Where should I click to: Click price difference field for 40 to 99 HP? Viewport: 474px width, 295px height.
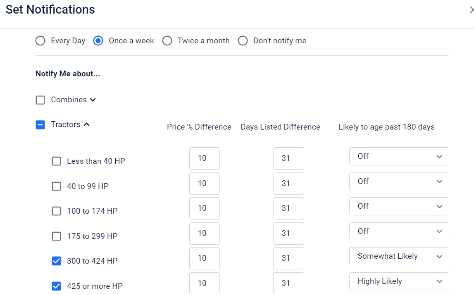[x=204, y=183]
